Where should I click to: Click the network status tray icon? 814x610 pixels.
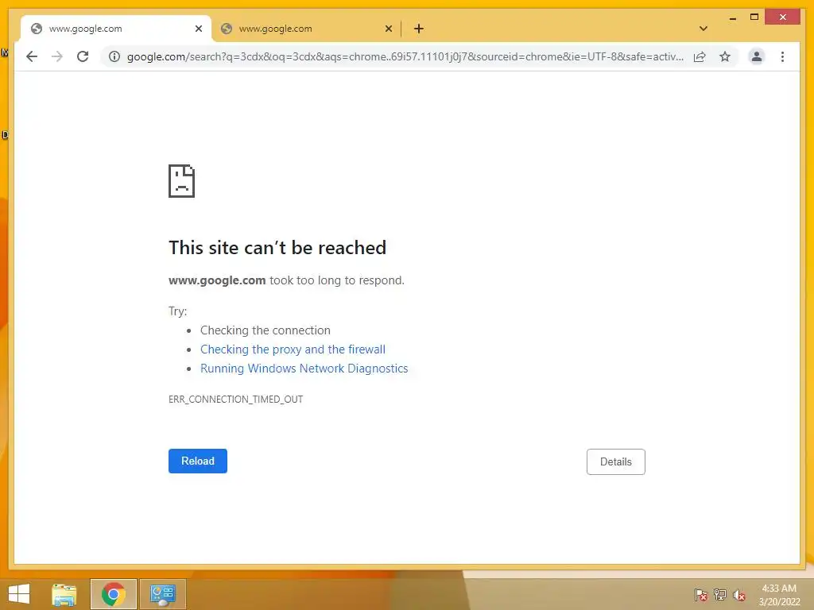pyautogui.click(x=720, y=594)
